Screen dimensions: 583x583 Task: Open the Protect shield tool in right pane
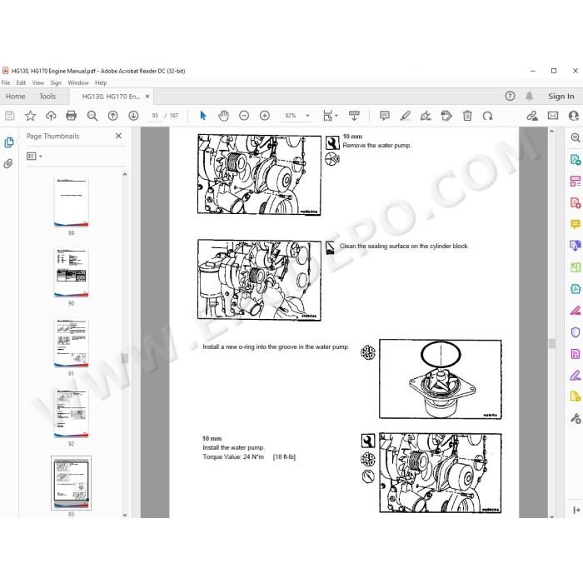pos(576,332)
